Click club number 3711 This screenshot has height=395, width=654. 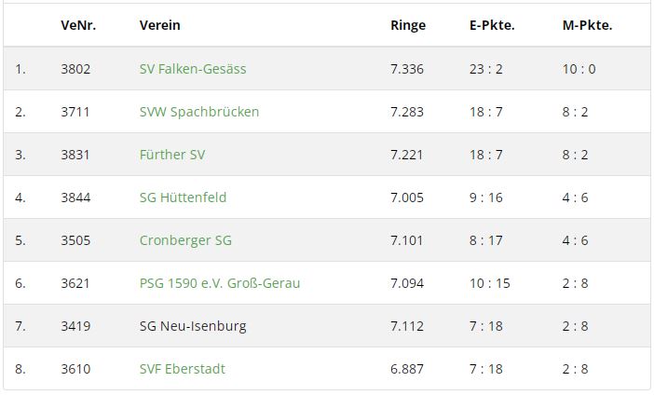pyautogui.click(x=75, y=112)
